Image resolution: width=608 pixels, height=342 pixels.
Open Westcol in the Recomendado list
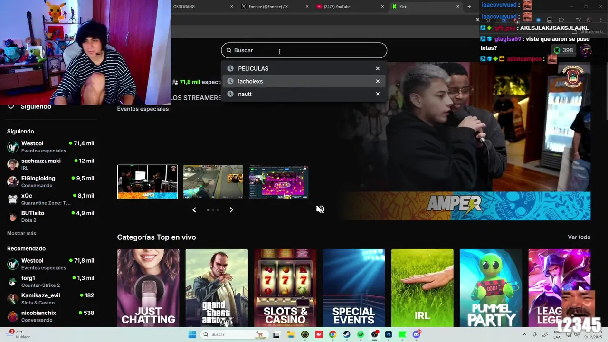[51, 264]
